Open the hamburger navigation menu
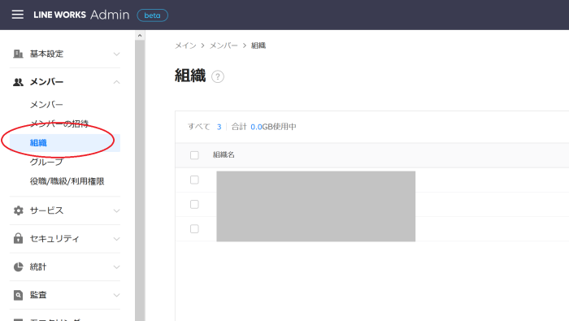The width and height of the screenshot is (569, 321). [17, 15]
